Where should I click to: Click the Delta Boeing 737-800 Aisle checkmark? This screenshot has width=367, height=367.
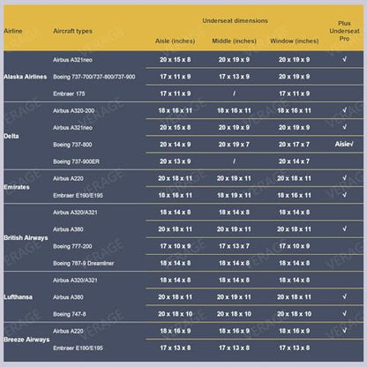(x=344, y=144)
